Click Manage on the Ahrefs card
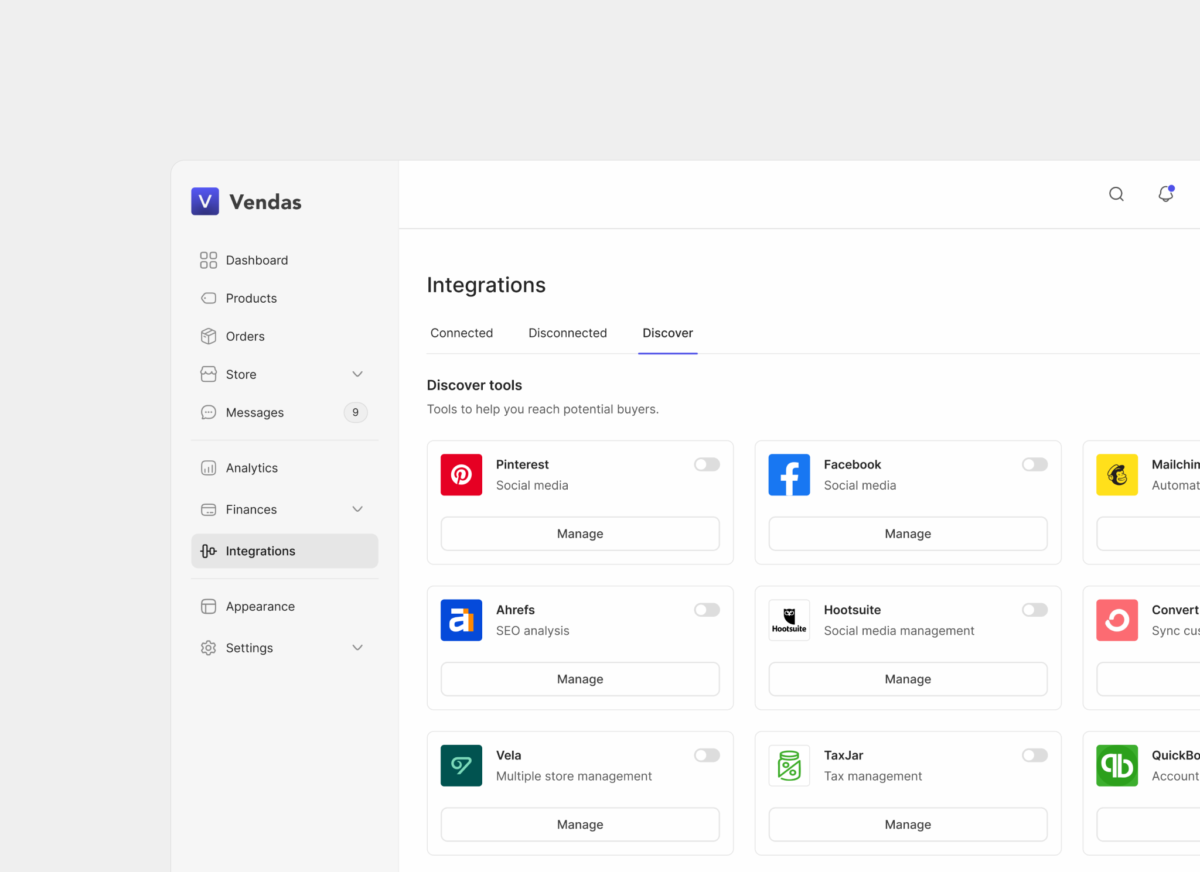 (579, 679)
